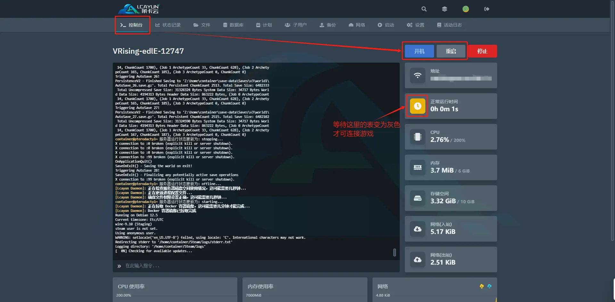Click the inbound value 5.17 KiB

443,232
